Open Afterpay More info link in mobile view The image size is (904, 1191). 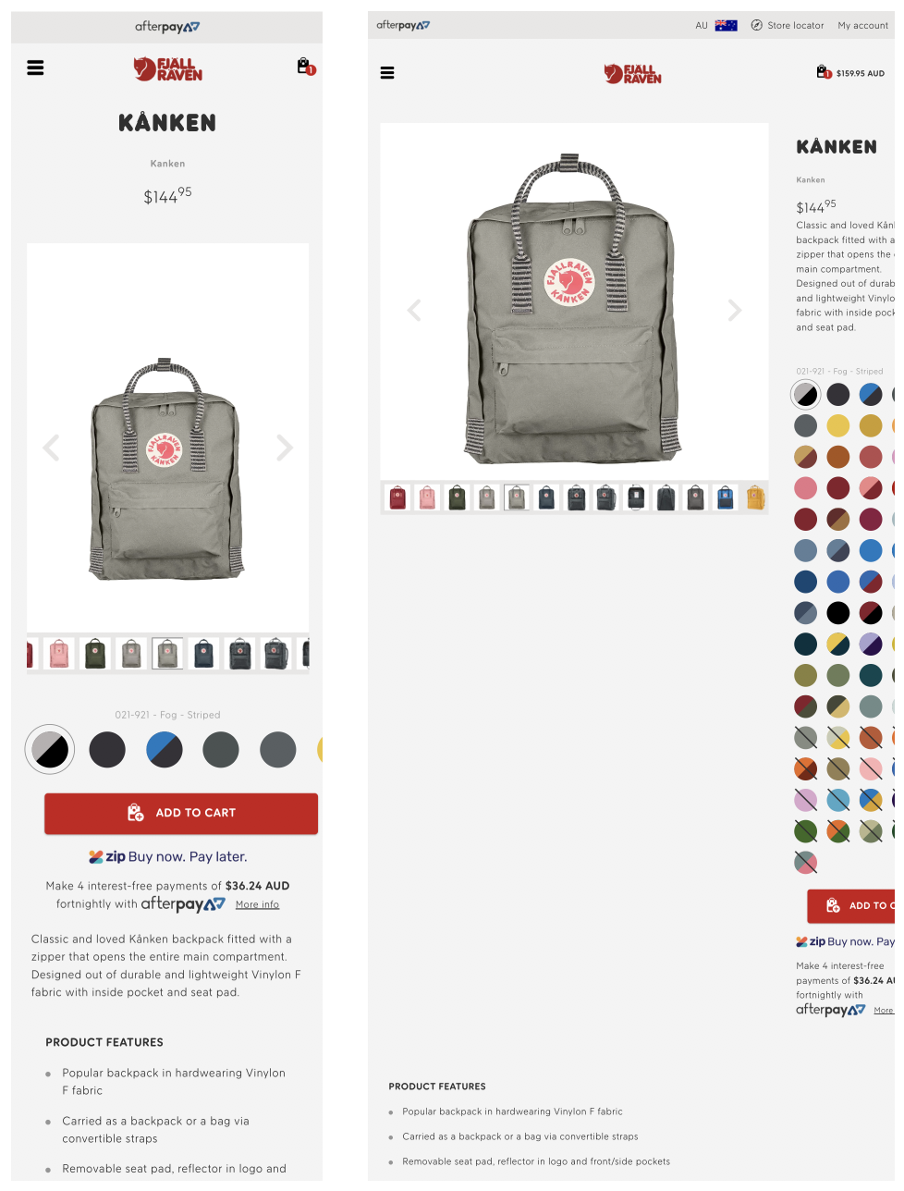(257, 905)
